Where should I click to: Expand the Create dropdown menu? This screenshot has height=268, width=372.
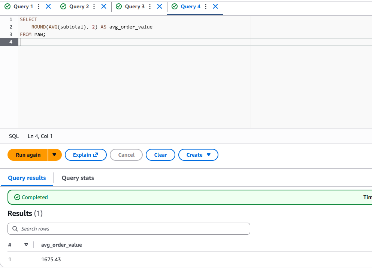point(198,155)
